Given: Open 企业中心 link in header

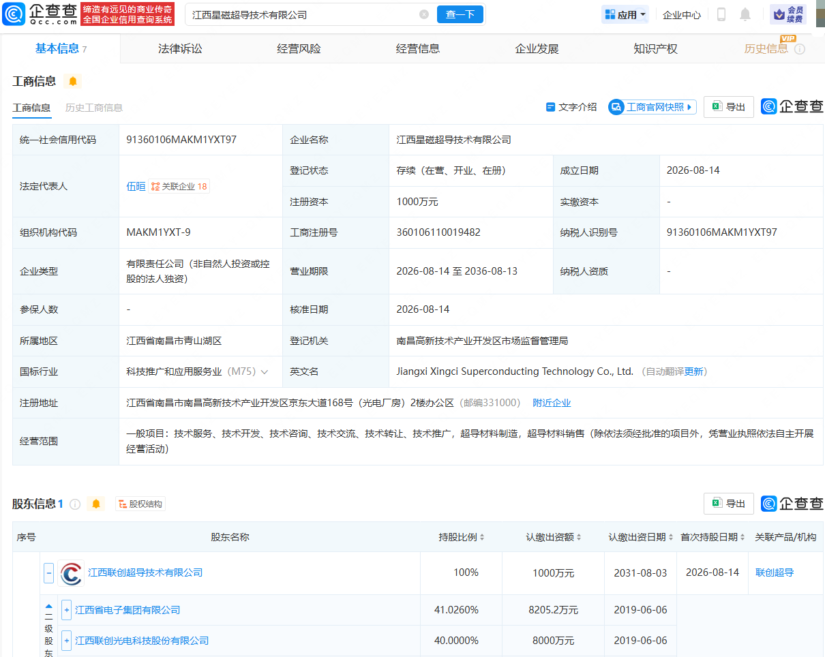Looking at the screenshot, I should (682, 15).
